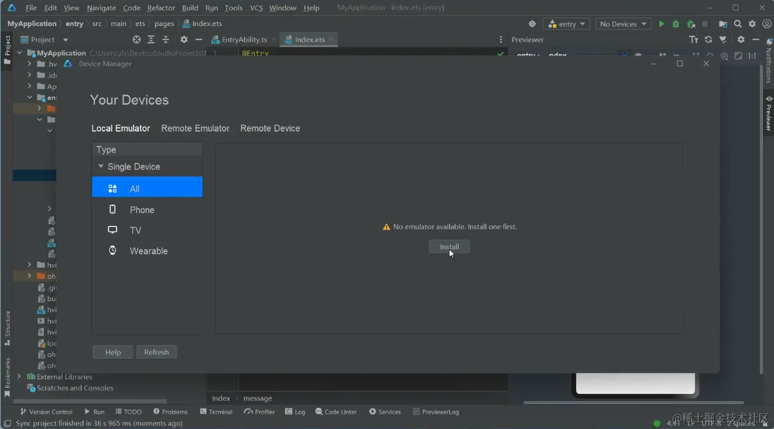This screenshot has width=774, height=429.
Task: Click the Previewer refresh icon
Action: coord(708,39)
